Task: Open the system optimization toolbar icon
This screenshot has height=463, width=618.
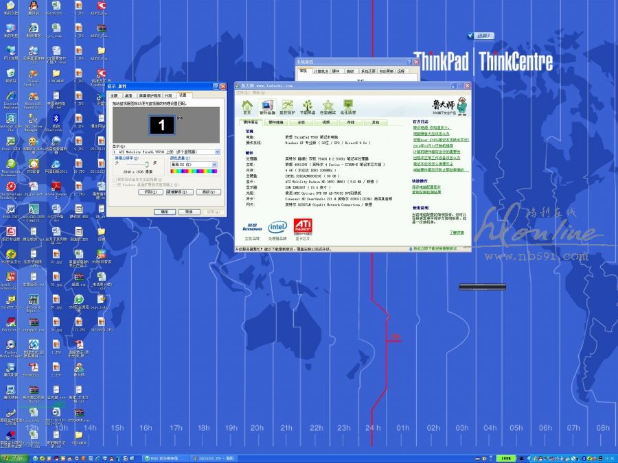Action: (349, 106)
